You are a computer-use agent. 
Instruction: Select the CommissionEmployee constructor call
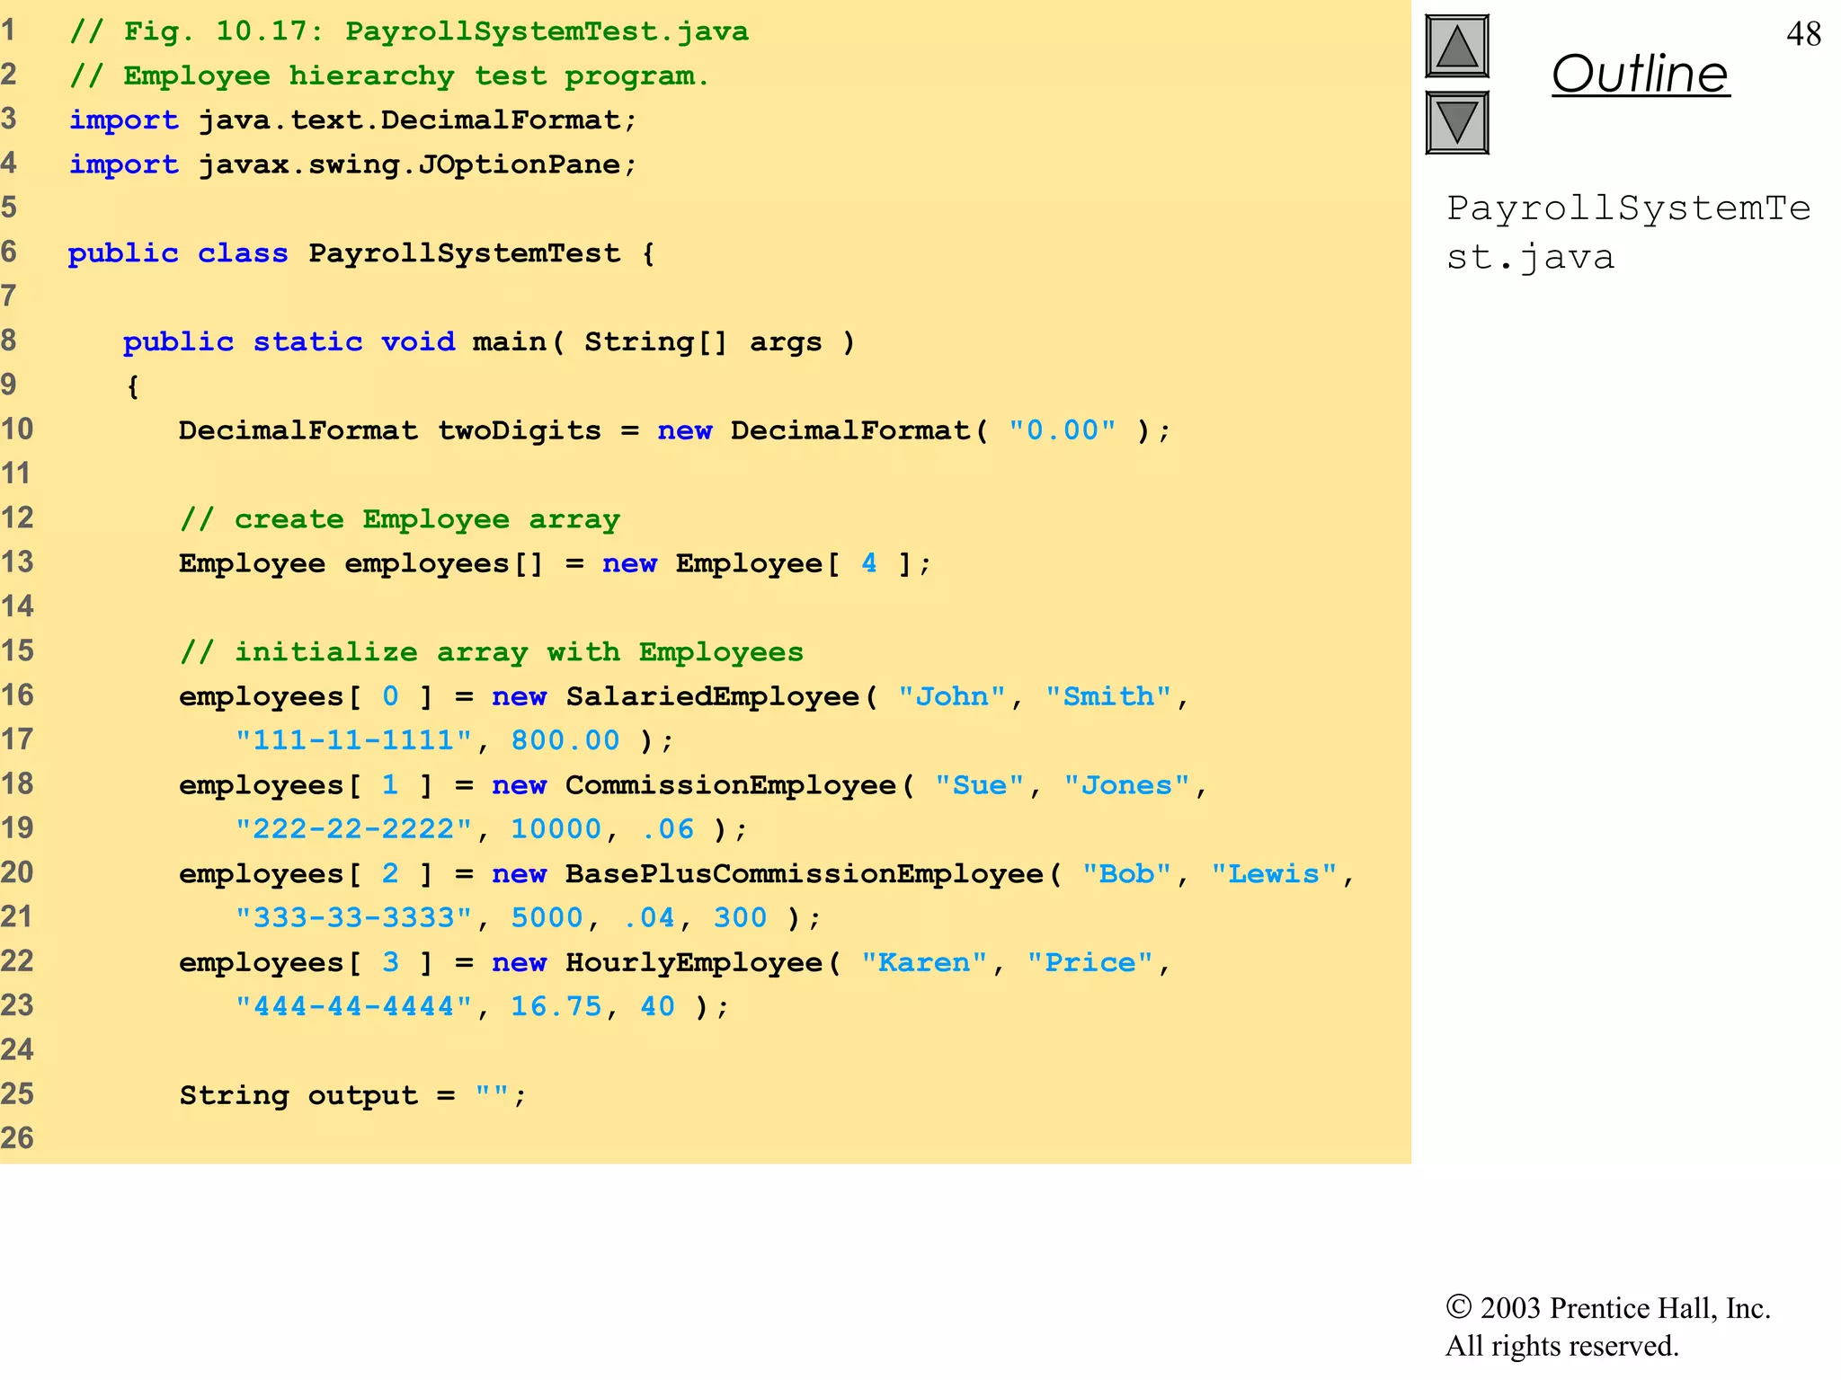point(693,785)
